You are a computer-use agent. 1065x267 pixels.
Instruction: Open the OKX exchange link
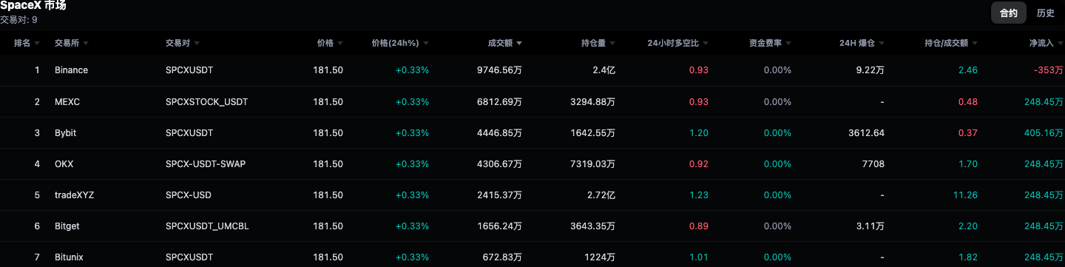coord(64,163)
